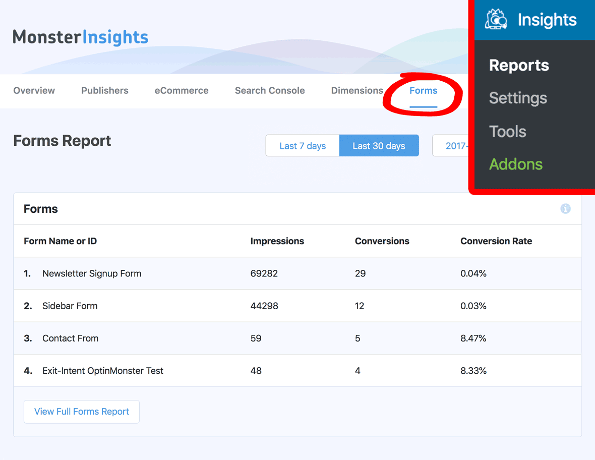The image size is (595, 460).
Task: Open the info tooltip on the Forms panel
Action: (x=565, y=209)
